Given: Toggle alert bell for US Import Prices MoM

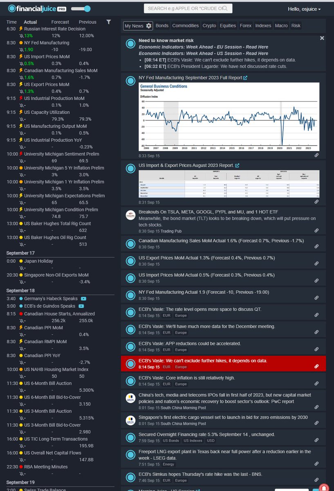Looking at the screenshot, I should [x=22, y=63].
